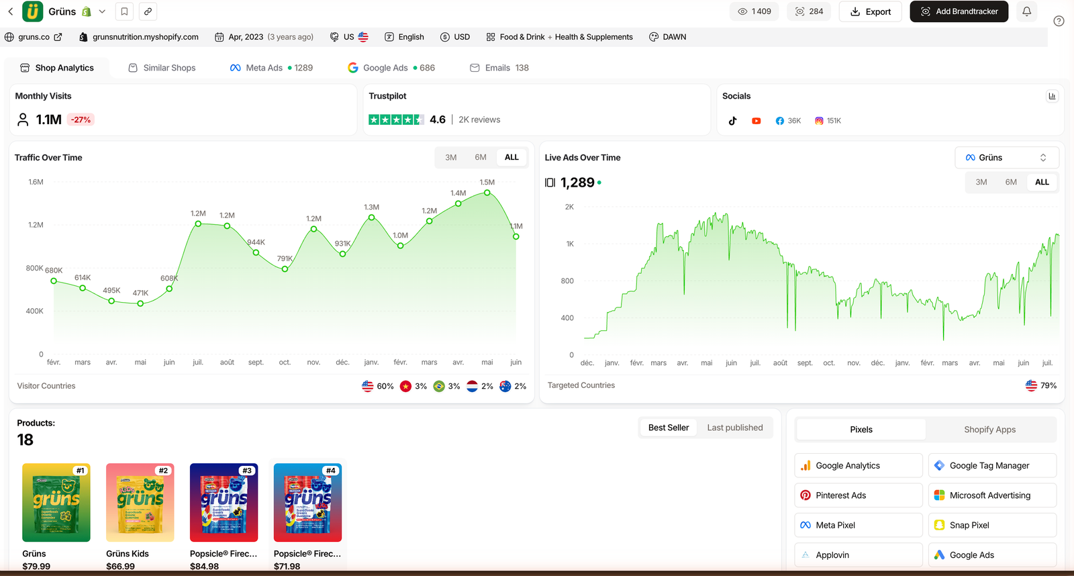Viewport: 1074px width, 576px height.
Task: Click Add Brandtracker button
Action: click(959, 11)
